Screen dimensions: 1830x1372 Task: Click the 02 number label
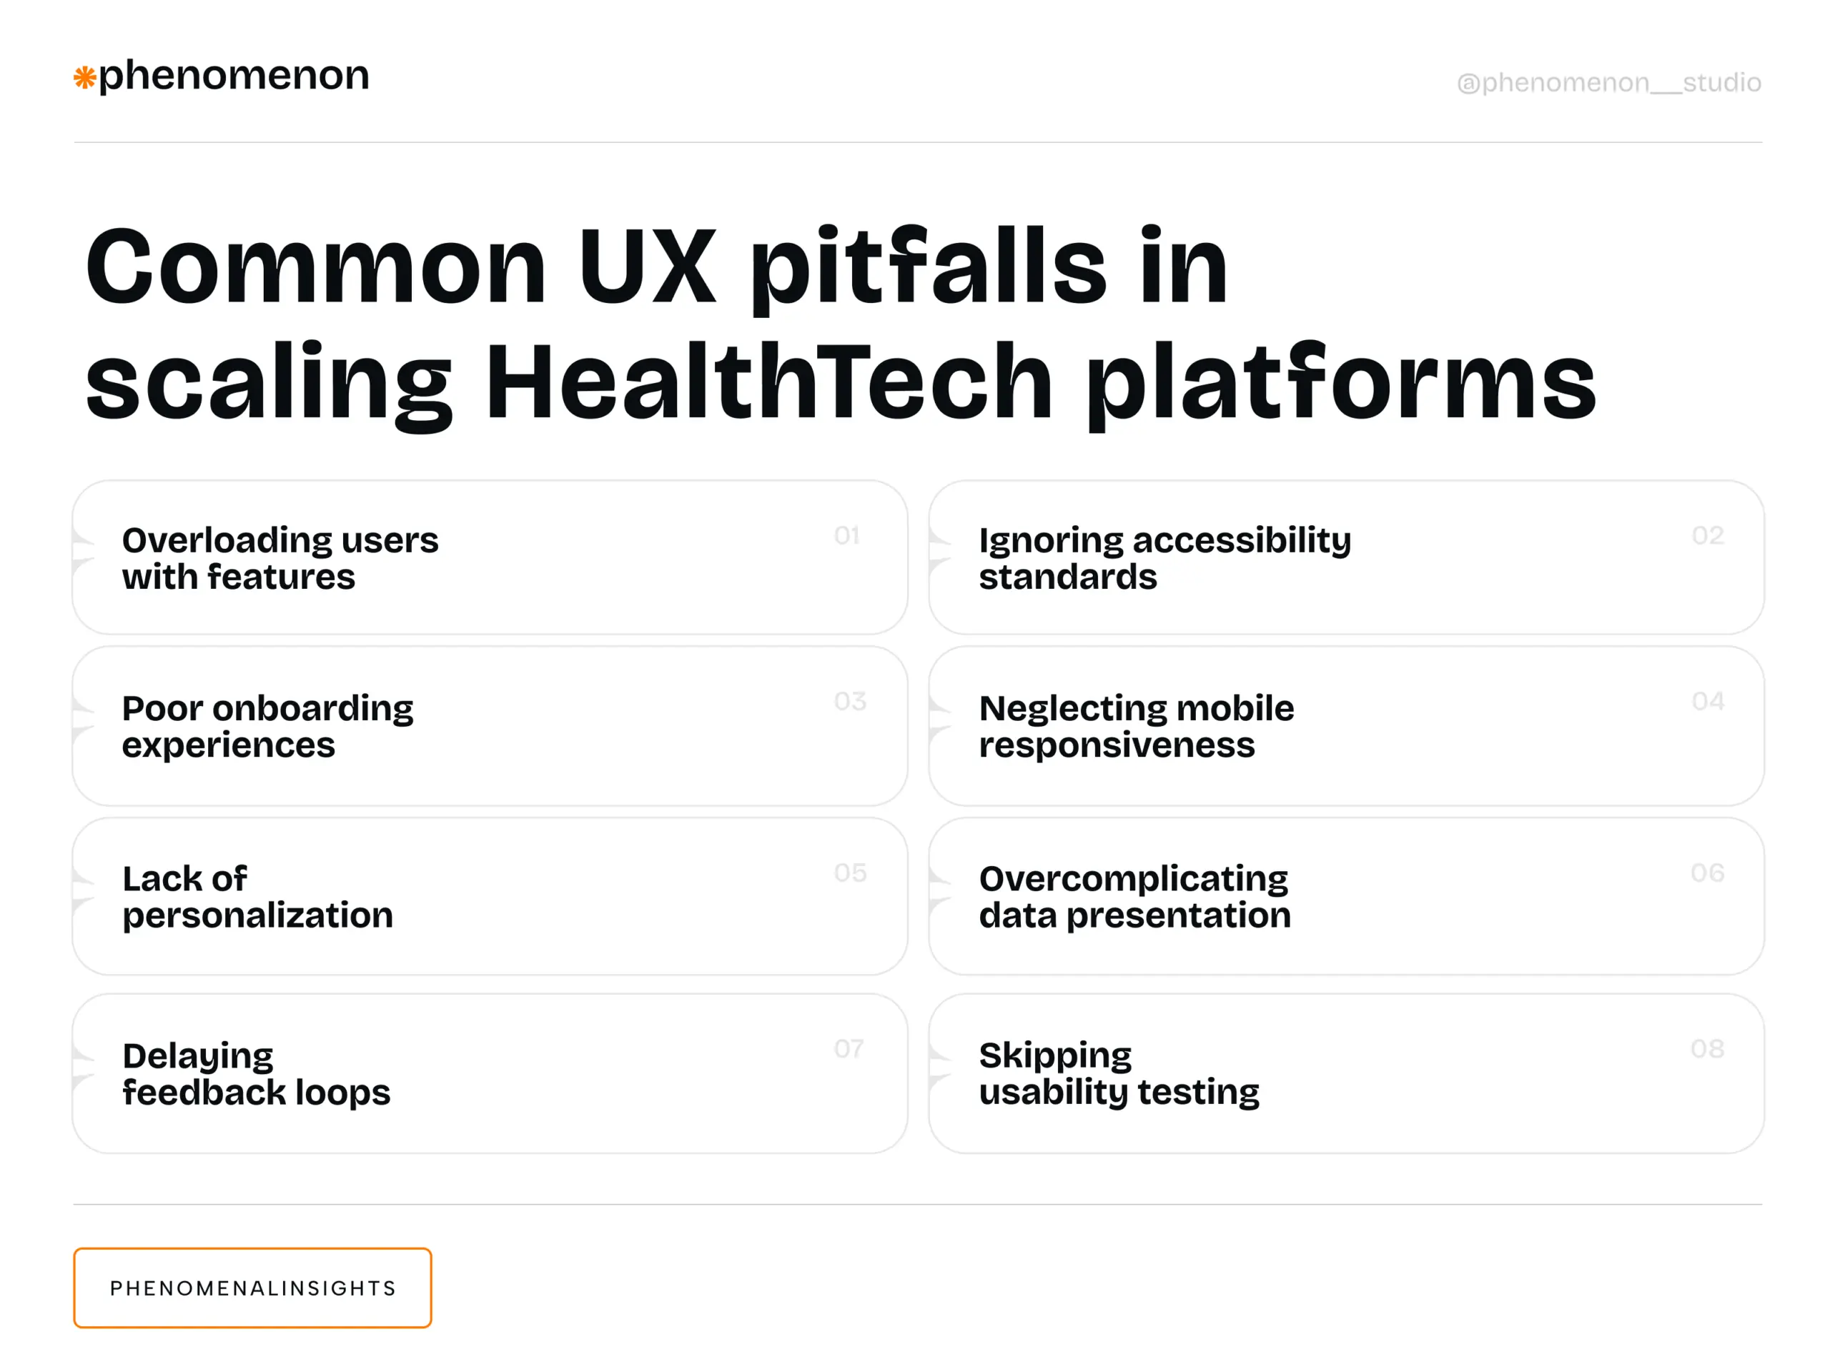[1708, 536]
